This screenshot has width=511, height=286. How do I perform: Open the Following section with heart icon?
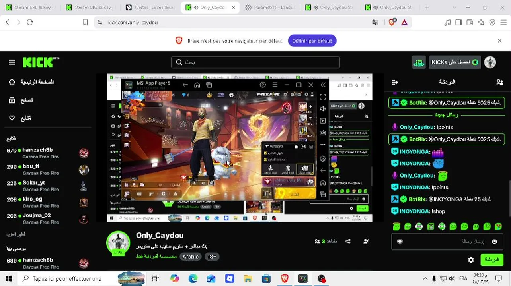click(x=20, y=118)
